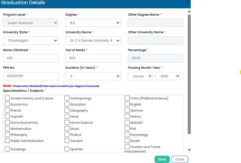The width and height of the screenshot is (241, 163).
Task: Enable the History checkbox
Action: [127, 116]
